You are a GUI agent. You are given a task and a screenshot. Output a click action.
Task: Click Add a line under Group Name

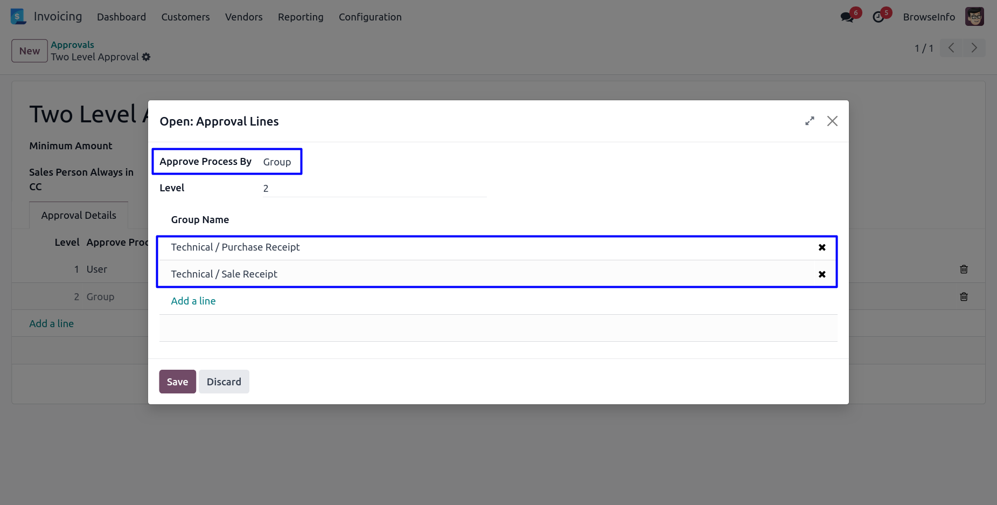193,301
